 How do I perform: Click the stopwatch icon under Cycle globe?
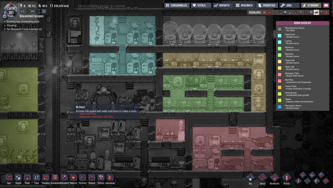tap(5, 16)
